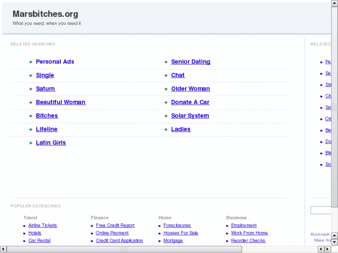Open the Houses For Sale link
The width and height of the screenshot is (338, 253).
click(x=181, y=233)
